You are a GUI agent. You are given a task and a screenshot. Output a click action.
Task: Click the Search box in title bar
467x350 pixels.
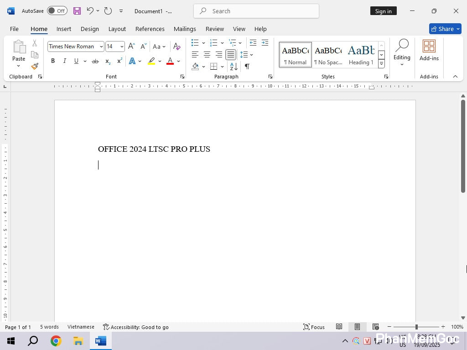(x=256, y=11)
